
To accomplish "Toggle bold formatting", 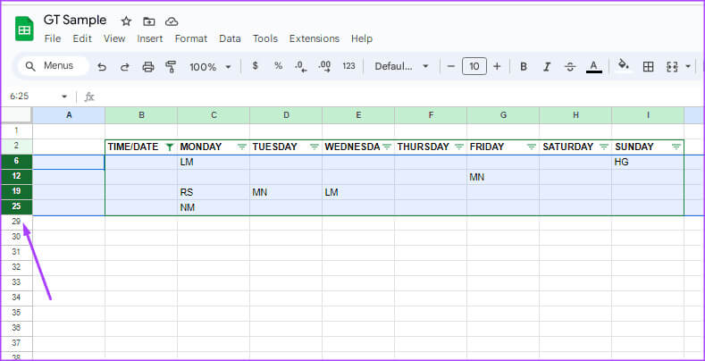I will [524, 66].
